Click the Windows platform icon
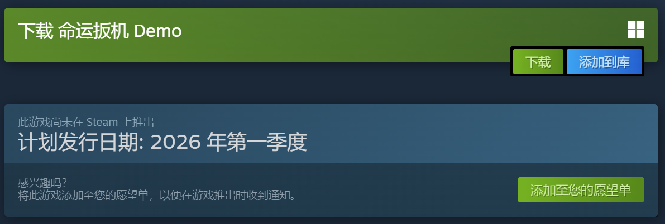The image size is (665, 224). [636, 30]
